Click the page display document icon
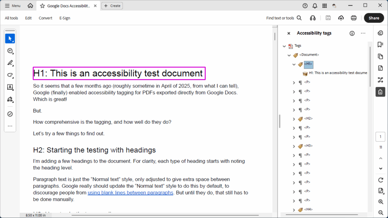The width and height of the screenshot is (388, 218). pyautogui.click(x=380, y=191)
